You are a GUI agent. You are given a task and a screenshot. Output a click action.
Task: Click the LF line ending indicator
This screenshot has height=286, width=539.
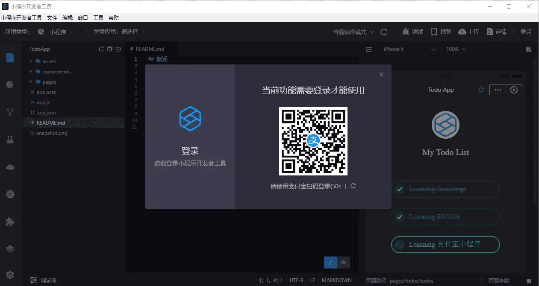pyautogui.click(x=312, y=280)
